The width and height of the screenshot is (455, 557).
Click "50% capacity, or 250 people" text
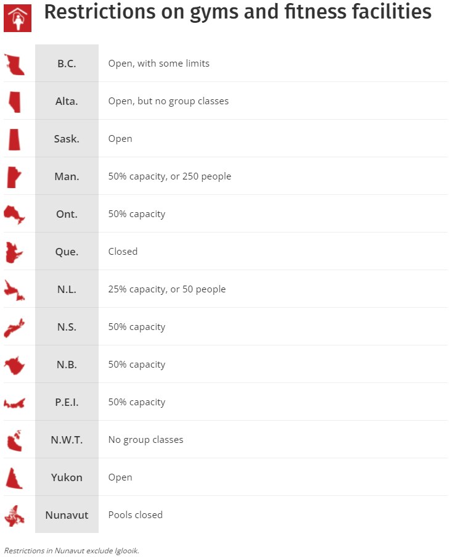pyautogui.click(x=170, y=176)
